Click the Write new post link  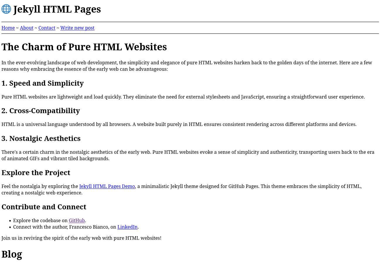[x=77, y=28]
